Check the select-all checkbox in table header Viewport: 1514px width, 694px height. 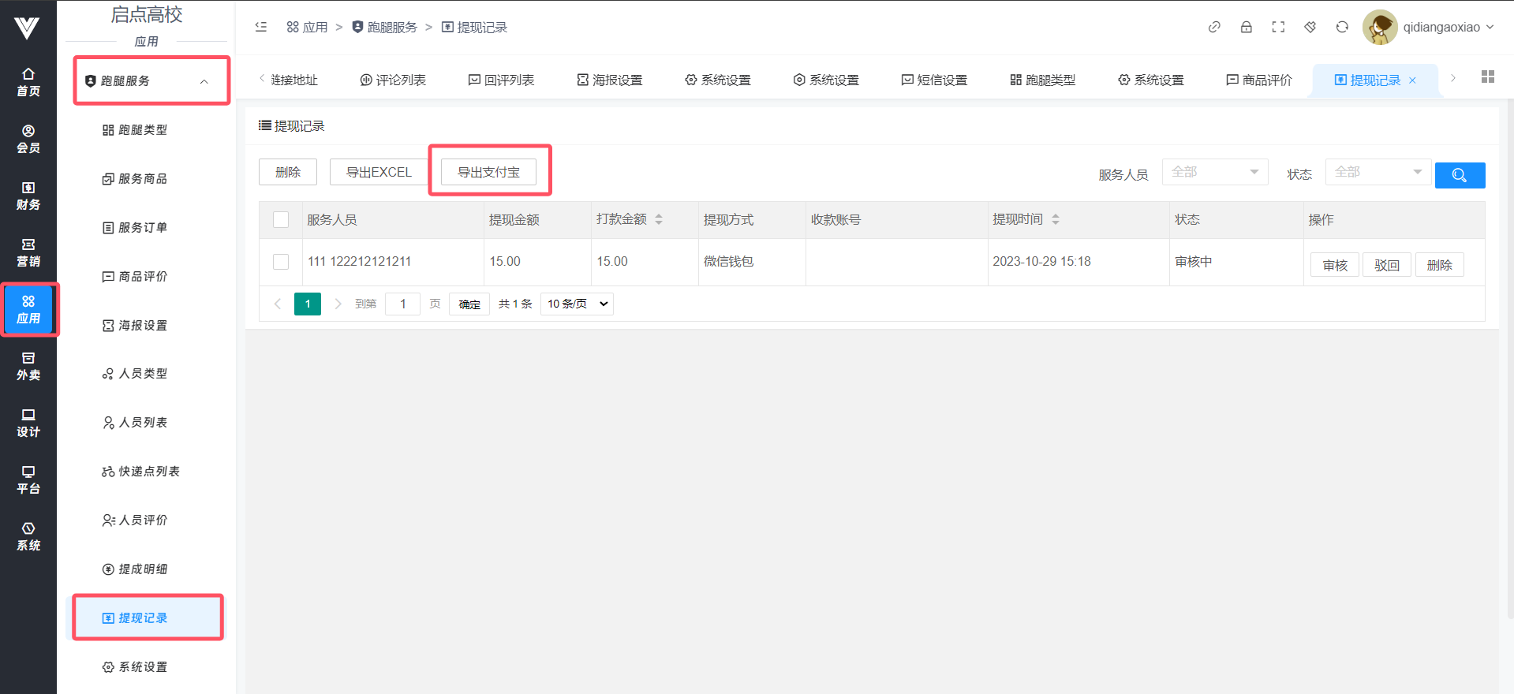(x=281, y=220)
